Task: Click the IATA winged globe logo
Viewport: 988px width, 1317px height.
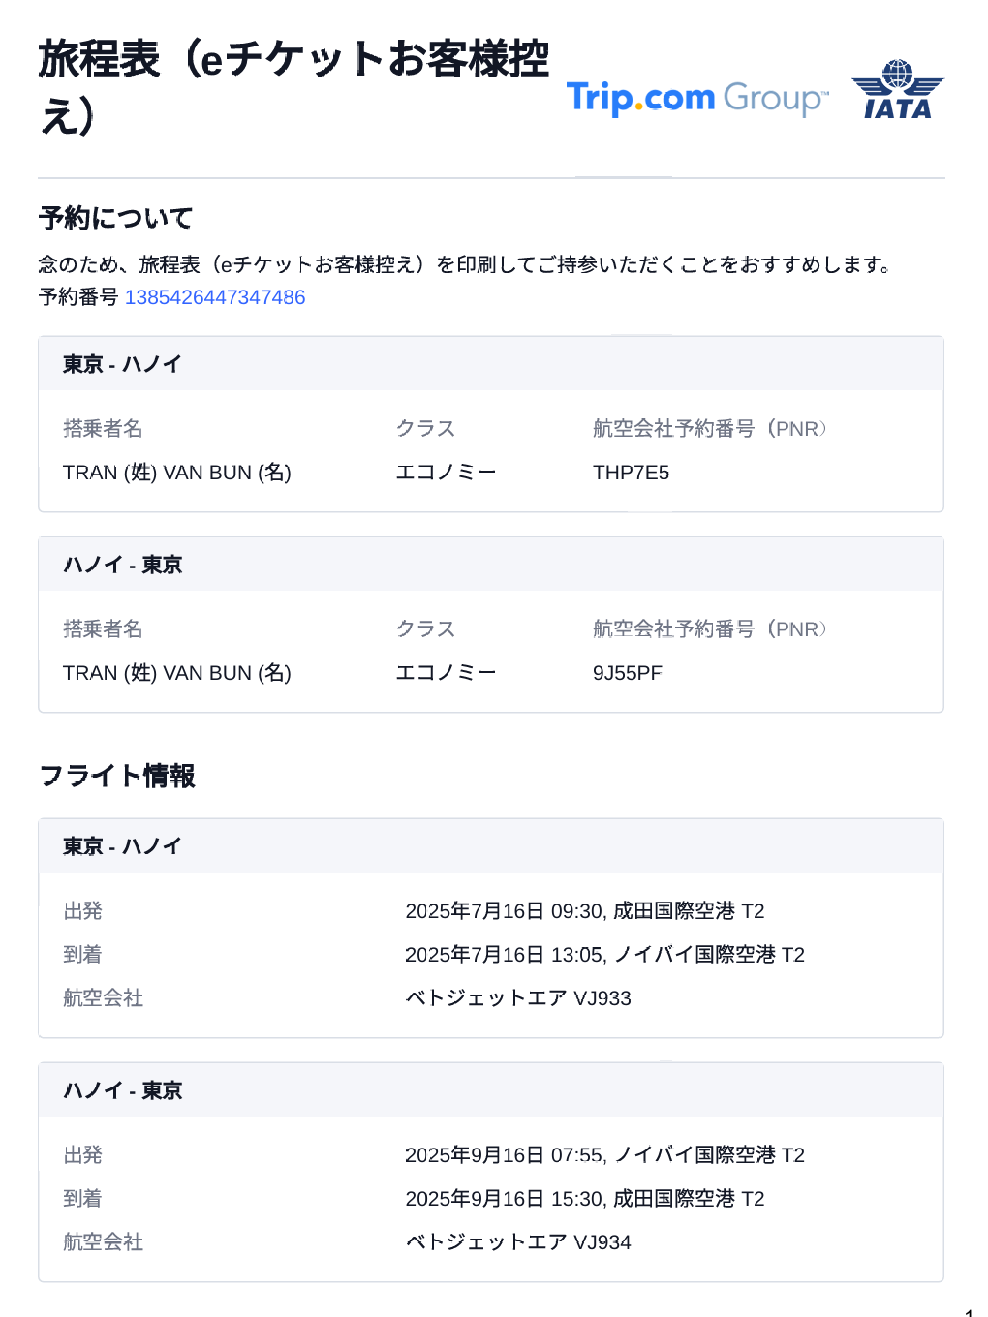Action: (x=897, y=90)
